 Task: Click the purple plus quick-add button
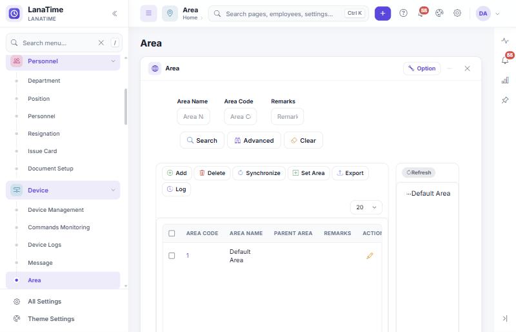[x=382, y=14]
